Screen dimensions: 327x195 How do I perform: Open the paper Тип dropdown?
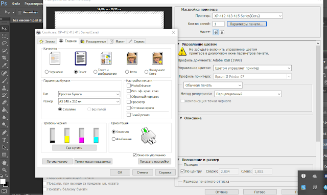tap(89, 94)
